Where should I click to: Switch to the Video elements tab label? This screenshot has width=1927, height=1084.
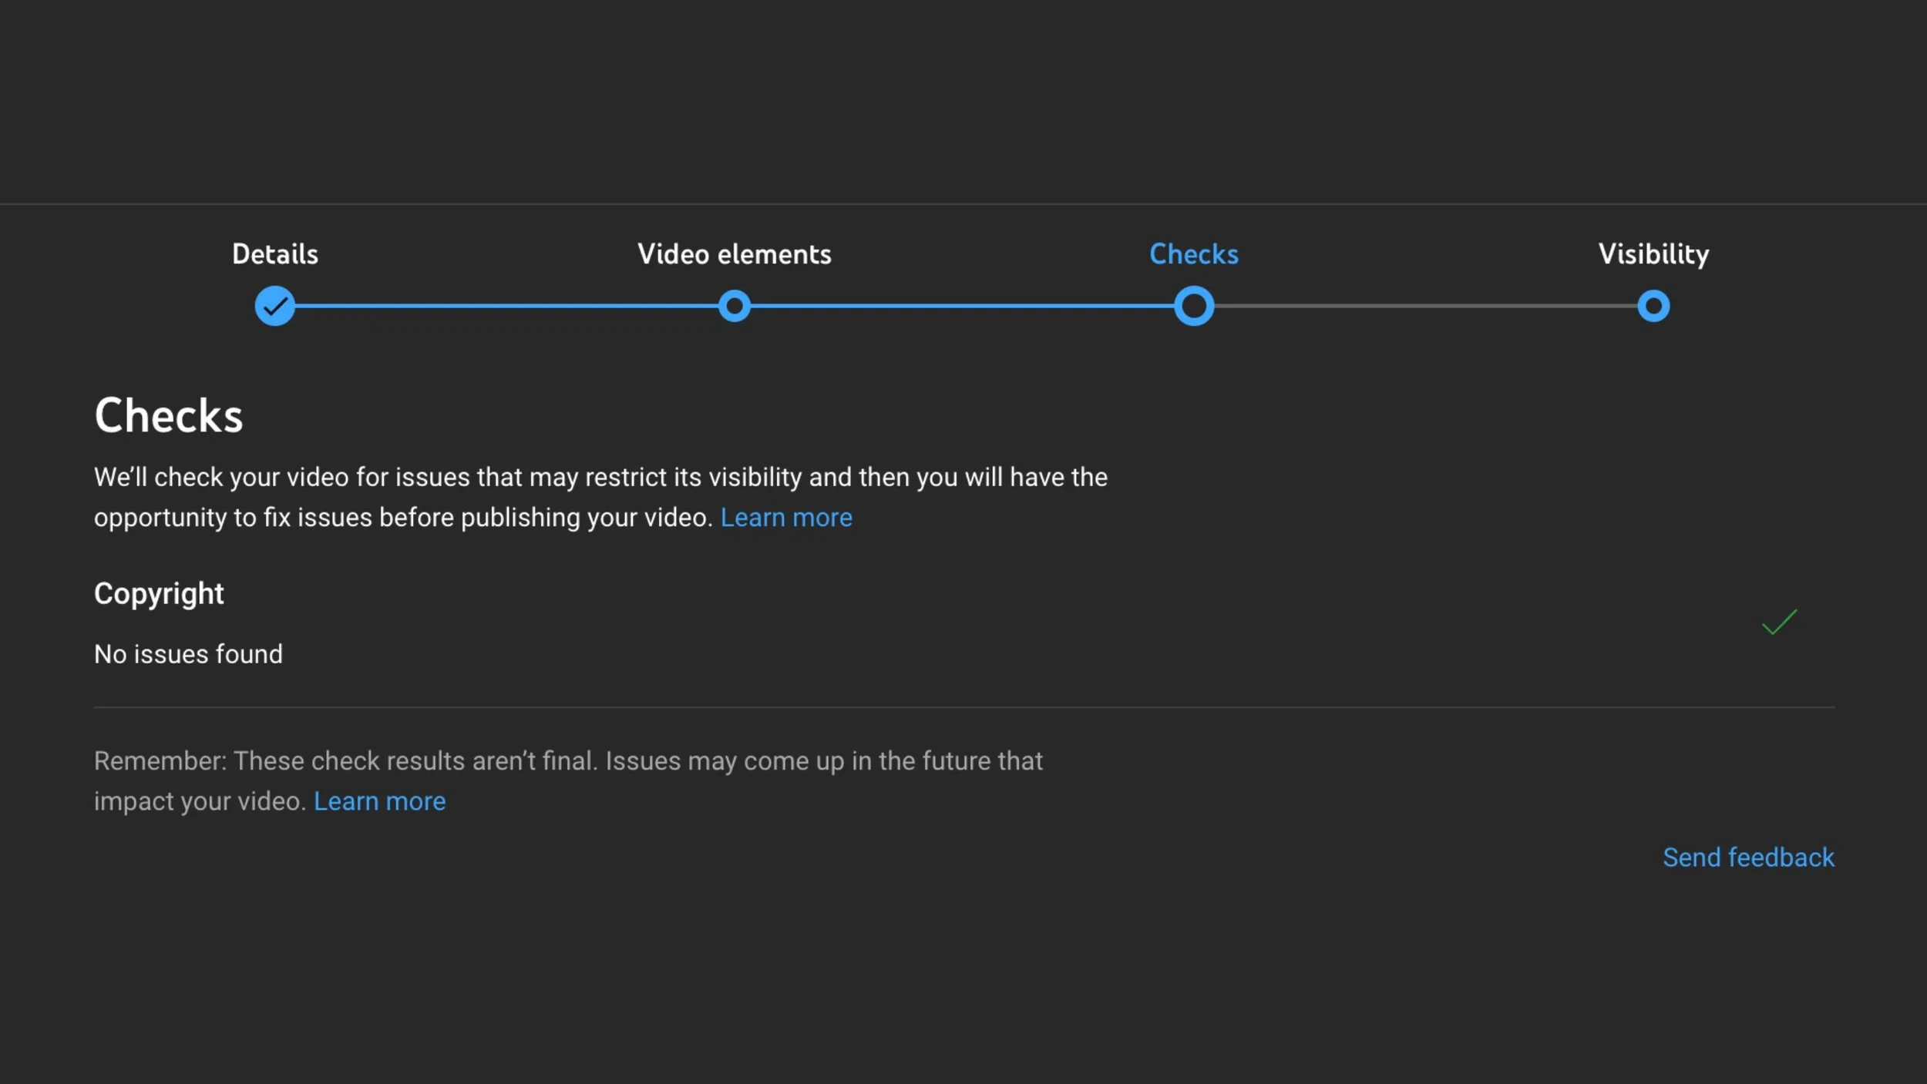point(735,254)
